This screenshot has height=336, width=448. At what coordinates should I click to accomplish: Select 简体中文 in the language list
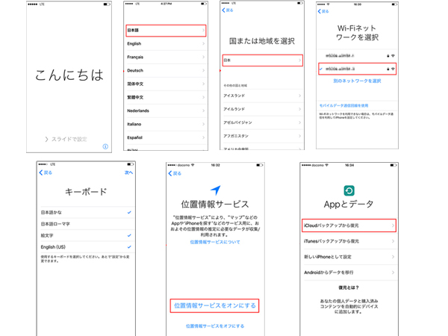point(166,84)
